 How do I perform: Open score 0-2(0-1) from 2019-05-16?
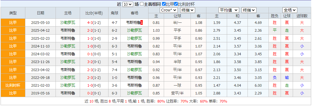[94, 93]
